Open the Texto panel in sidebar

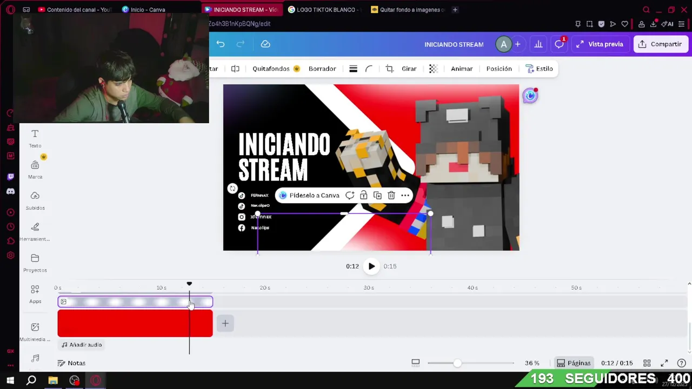35,138
